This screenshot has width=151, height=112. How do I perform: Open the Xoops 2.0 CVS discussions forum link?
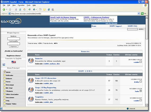46,78
